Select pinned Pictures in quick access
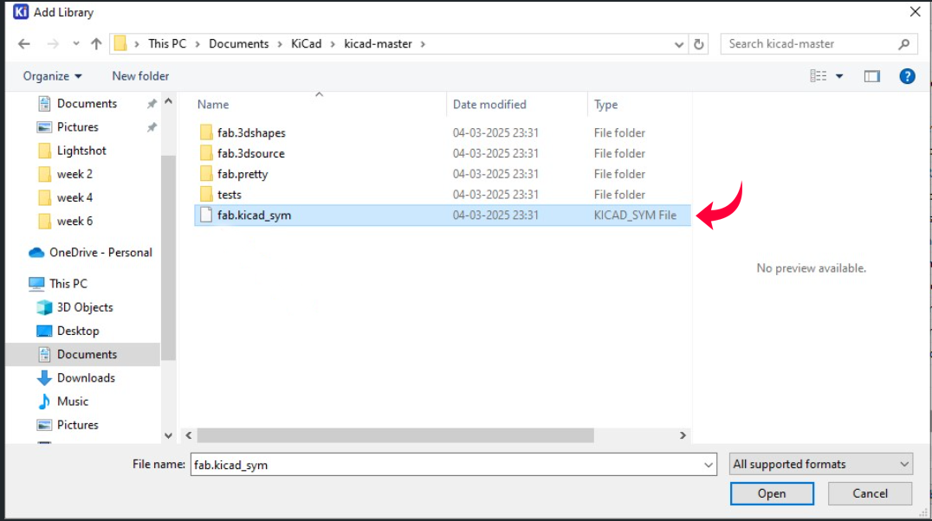 [x=77, y=127]
